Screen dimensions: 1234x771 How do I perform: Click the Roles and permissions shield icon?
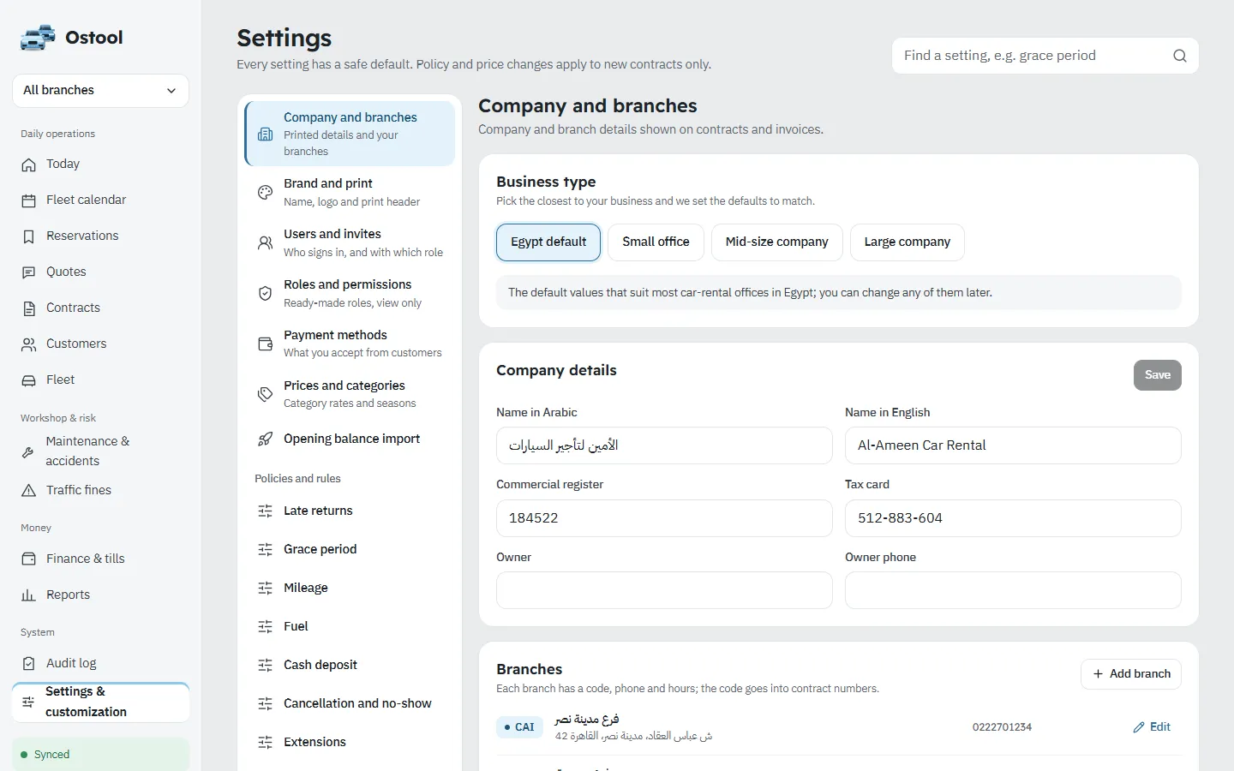tap(266, 294)
